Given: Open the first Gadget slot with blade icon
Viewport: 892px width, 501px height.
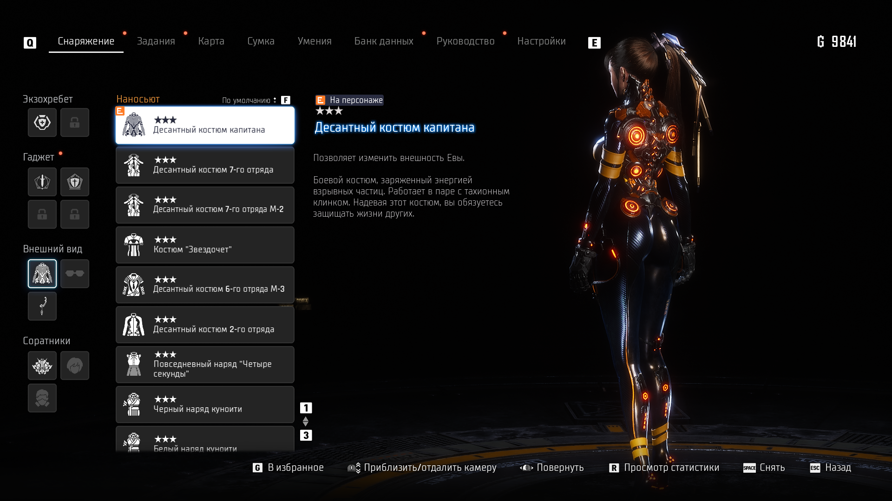Looking at the screenshot, I should coord(42,182).
